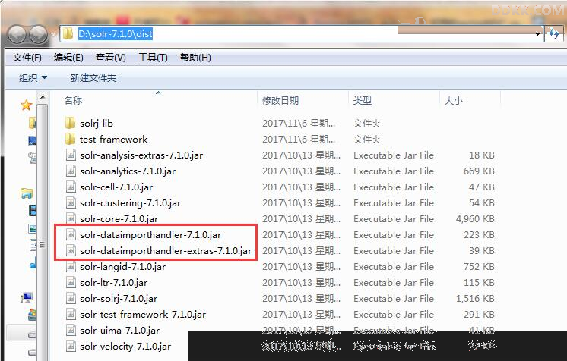Click the solr-solrj-7.1.0.jar file icon

71,298
